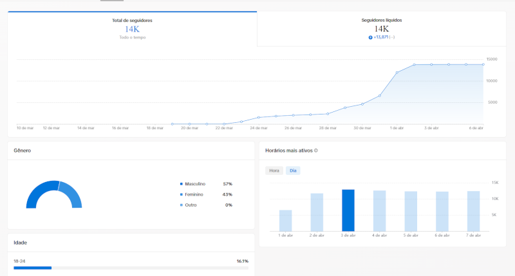Screen dimensions: 515x276
Task: Click the blue up-arrow icon under Seguidores líquidos
Action: [x=371, y=37]
